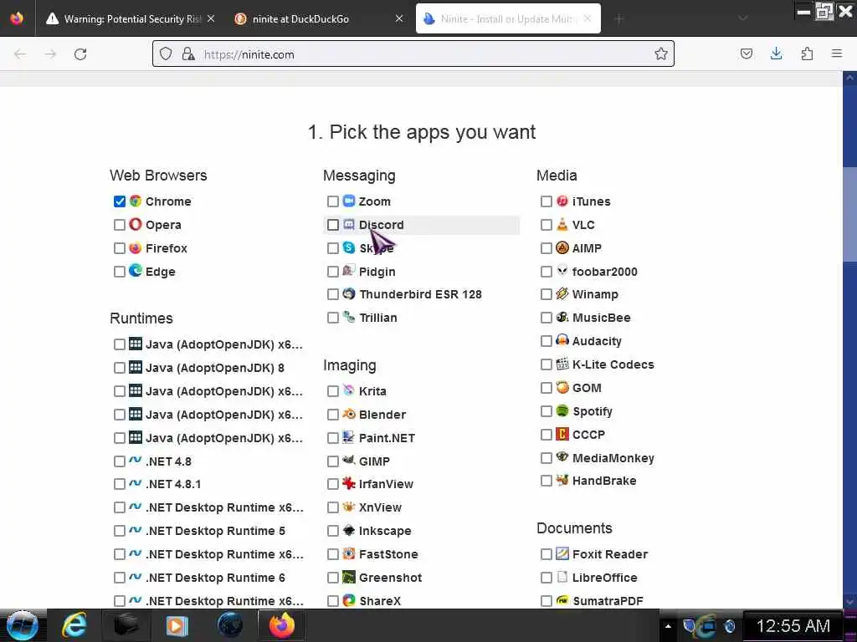Uncheck the Chrome checkbox

click(120, 201)
